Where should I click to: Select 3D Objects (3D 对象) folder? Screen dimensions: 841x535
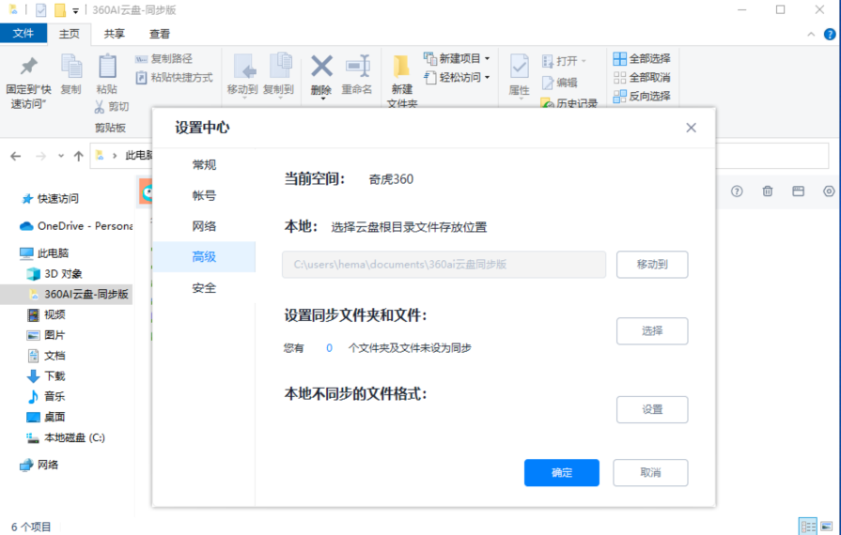(55, 274)
